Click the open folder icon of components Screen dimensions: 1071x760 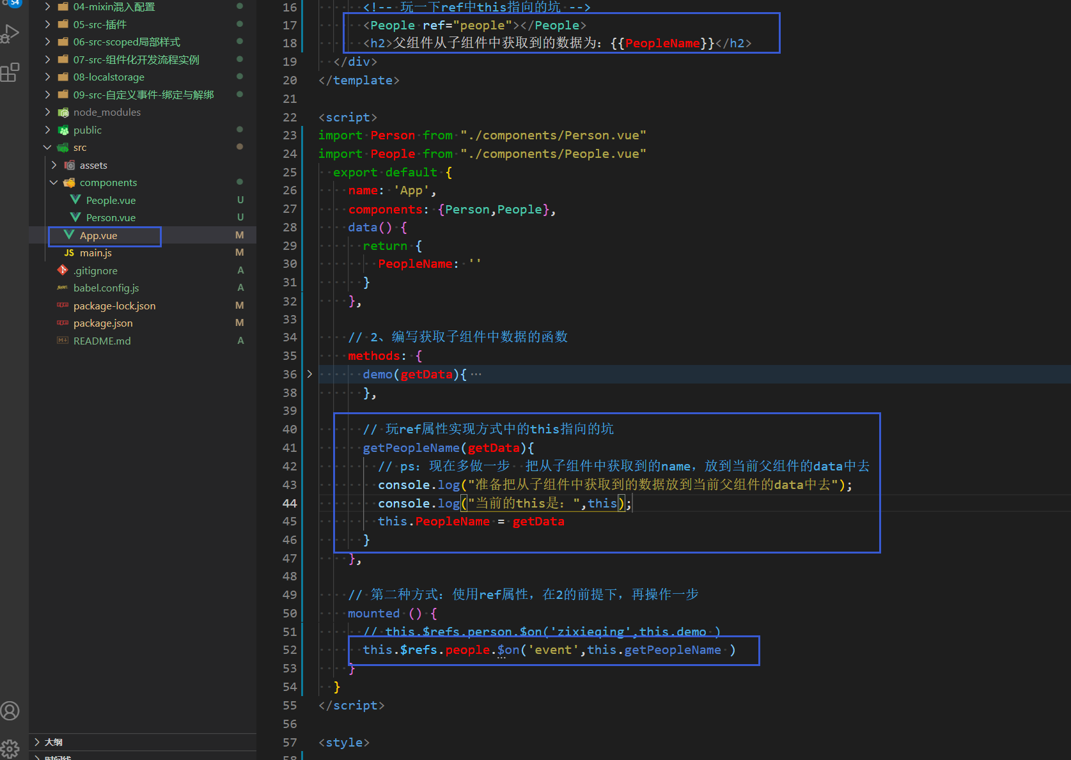[70, 182]
